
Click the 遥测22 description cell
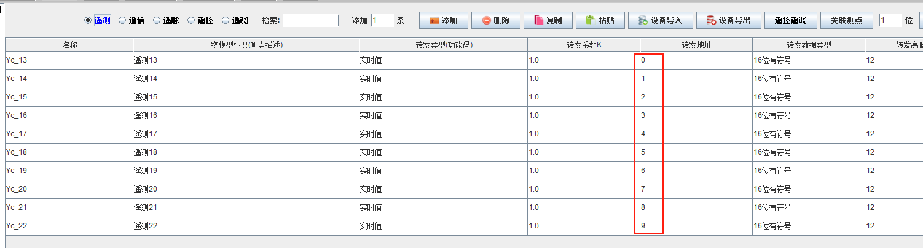[x=246, y=226]
